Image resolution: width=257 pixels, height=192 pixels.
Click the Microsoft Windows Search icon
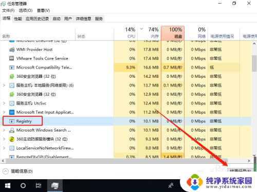pos(12,130)
